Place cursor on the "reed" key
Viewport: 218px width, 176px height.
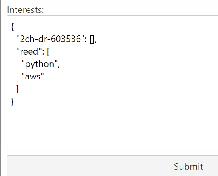29,51
